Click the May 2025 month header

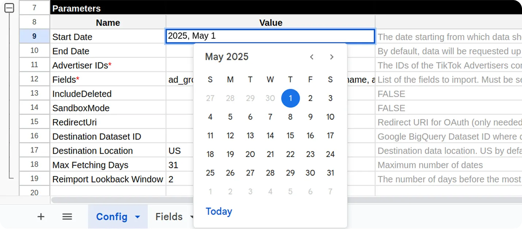pyautogui.click(x=227, y=57)
